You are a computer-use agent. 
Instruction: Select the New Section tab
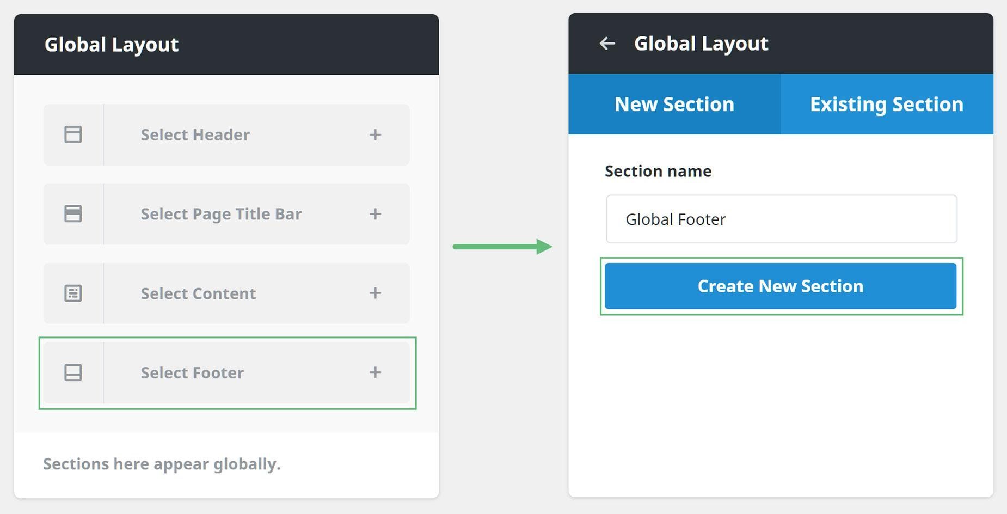pyautogui.click(x=674, y=103)
